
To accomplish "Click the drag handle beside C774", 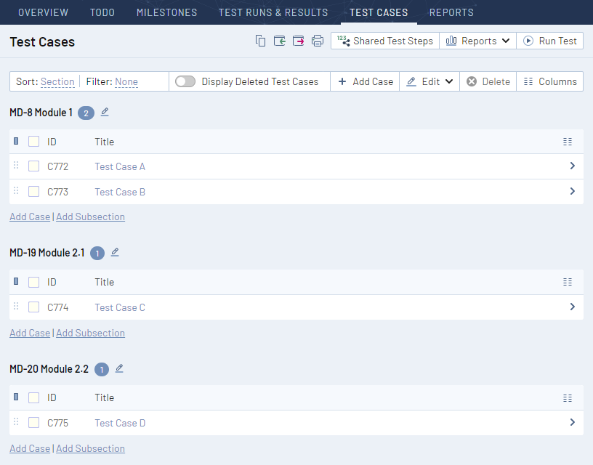I will [x=15, y=307].
